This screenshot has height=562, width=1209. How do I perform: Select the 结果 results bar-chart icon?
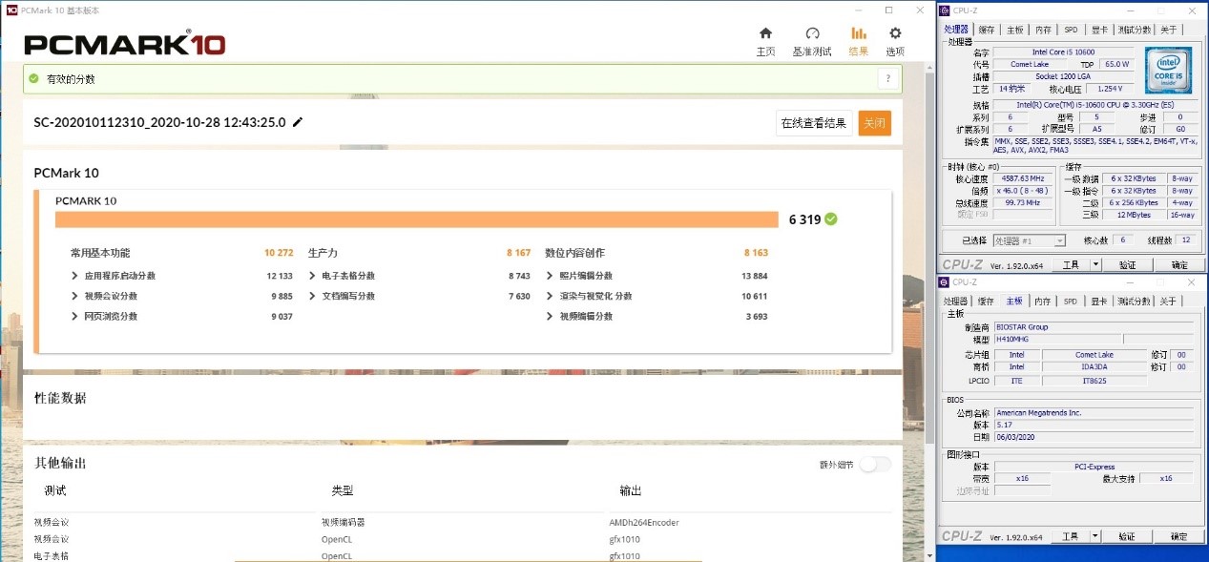(x=859, y=33)
